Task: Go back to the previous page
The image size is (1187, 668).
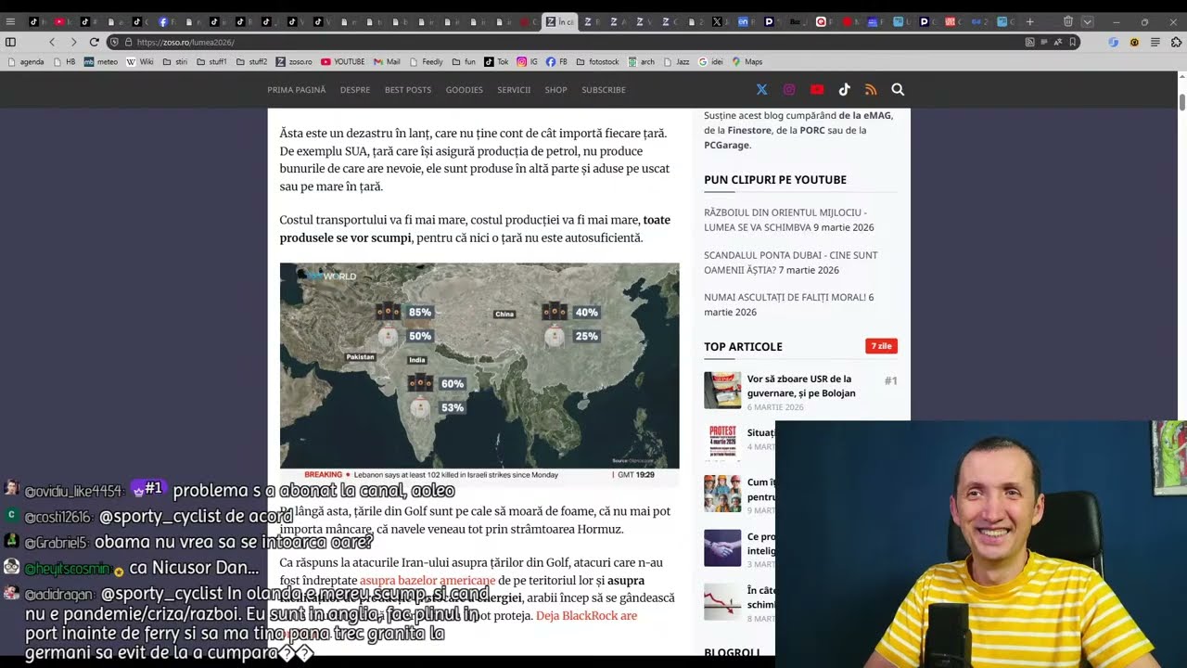Action: [x=52, y=42]
